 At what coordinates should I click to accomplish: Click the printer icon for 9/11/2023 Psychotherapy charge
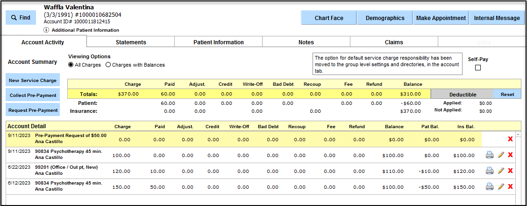(x=490, y=155)
